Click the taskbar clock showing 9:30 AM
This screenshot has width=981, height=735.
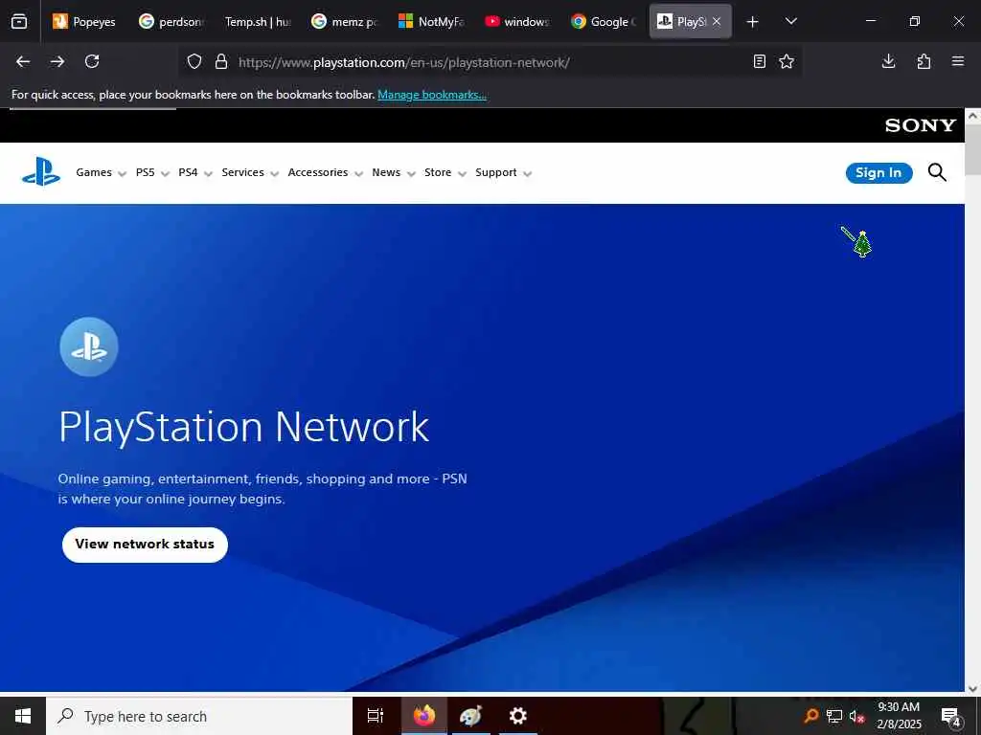899,716
